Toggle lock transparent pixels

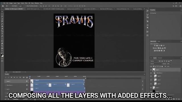click(154, 66)
